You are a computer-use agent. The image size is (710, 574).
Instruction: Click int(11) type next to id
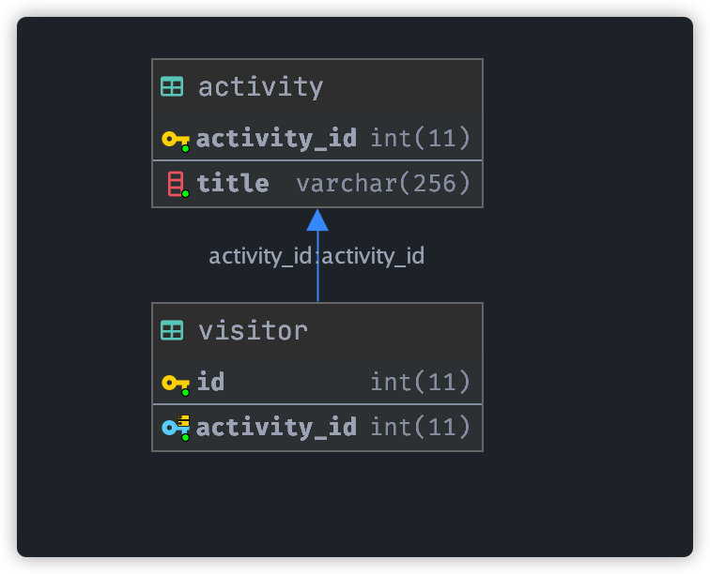tap(421, 383)
